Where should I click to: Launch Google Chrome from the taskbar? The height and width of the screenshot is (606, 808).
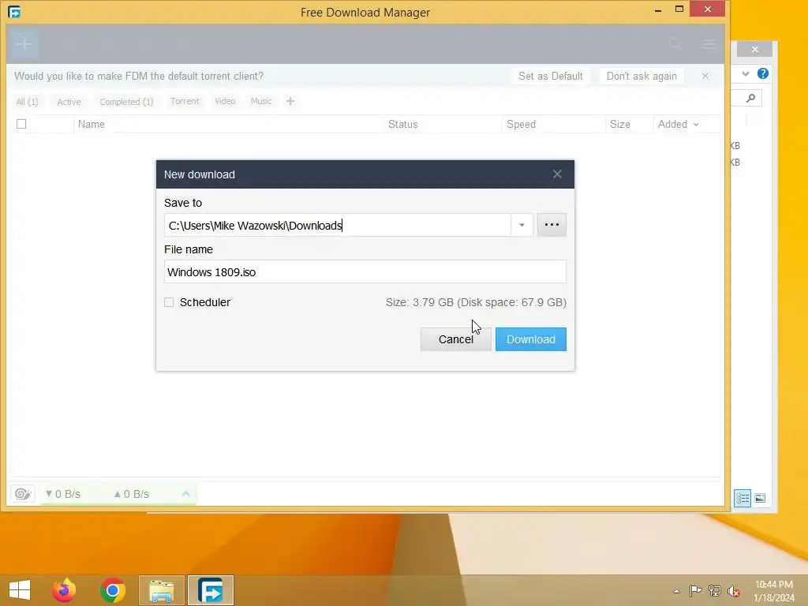113,590
